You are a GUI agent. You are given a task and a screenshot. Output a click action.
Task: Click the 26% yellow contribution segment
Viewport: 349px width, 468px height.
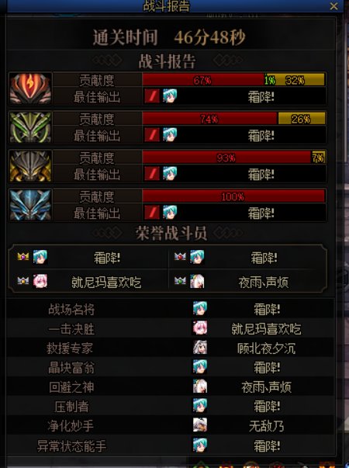point(301,119)
